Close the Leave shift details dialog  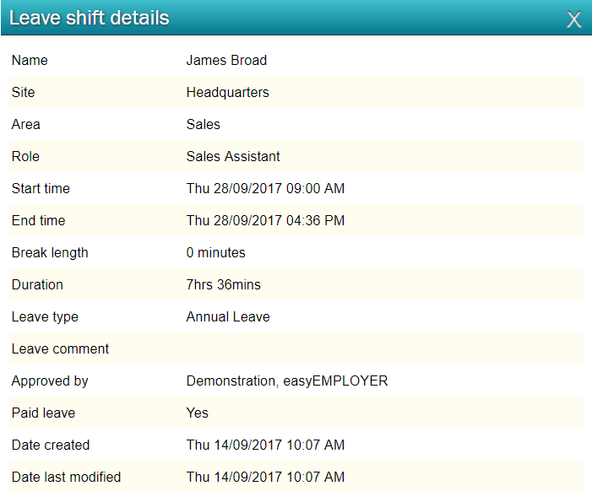pos(573,19)
